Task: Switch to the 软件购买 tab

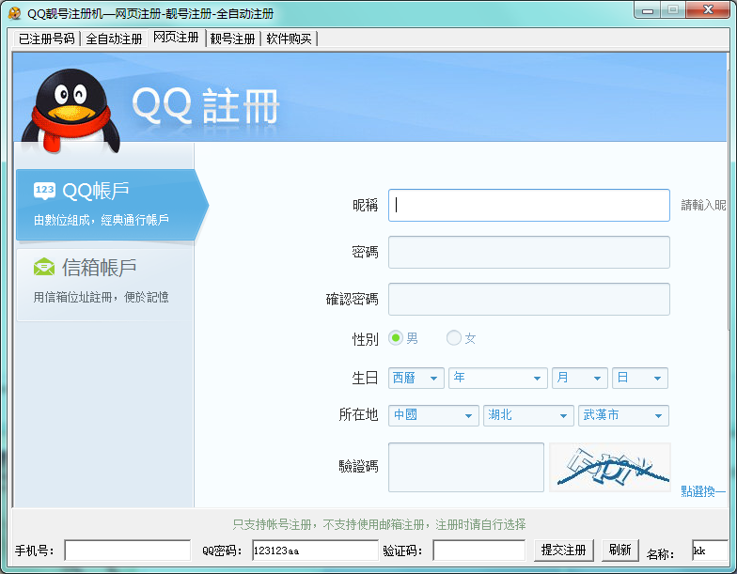Action: tap(290, 39)
